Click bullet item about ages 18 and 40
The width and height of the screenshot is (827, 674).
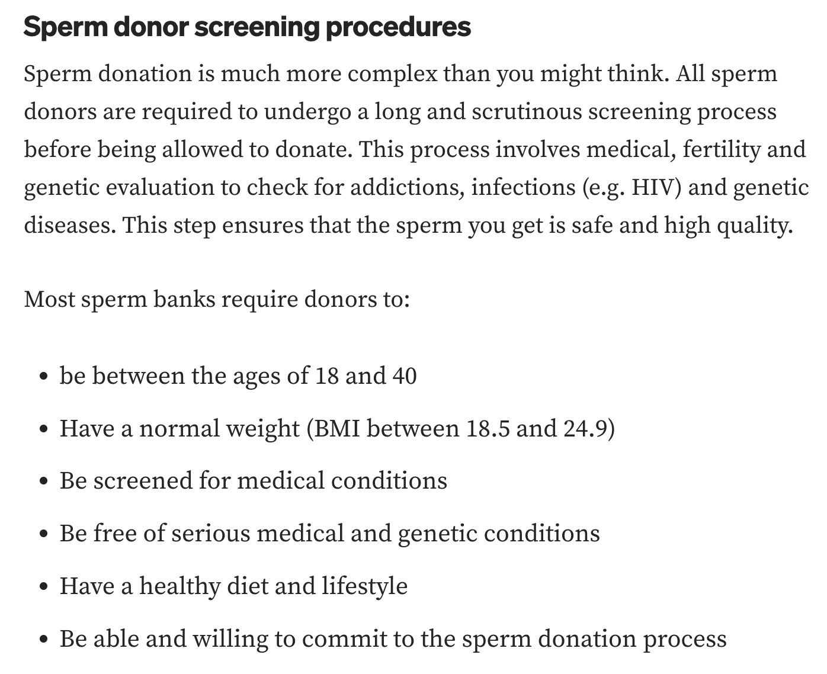click(x=238, y=375)
